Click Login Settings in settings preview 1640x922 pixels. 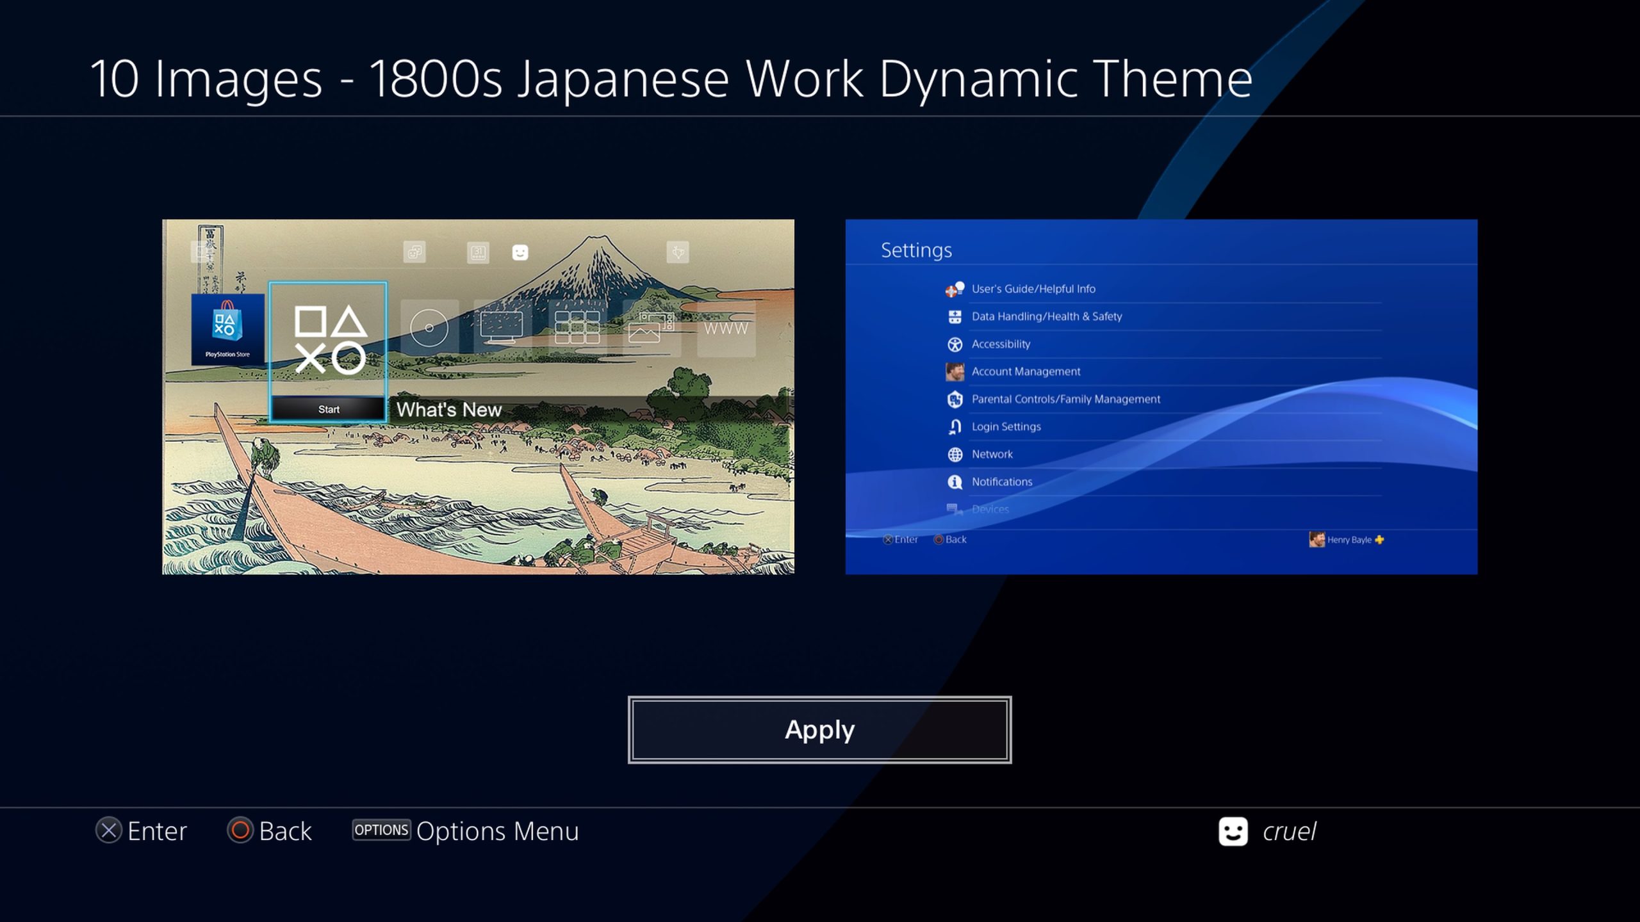pos(1006,426)
